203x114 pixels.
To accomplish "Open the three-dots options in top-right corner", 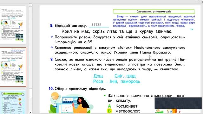I will pyautogui.click(x=198, y=2).
